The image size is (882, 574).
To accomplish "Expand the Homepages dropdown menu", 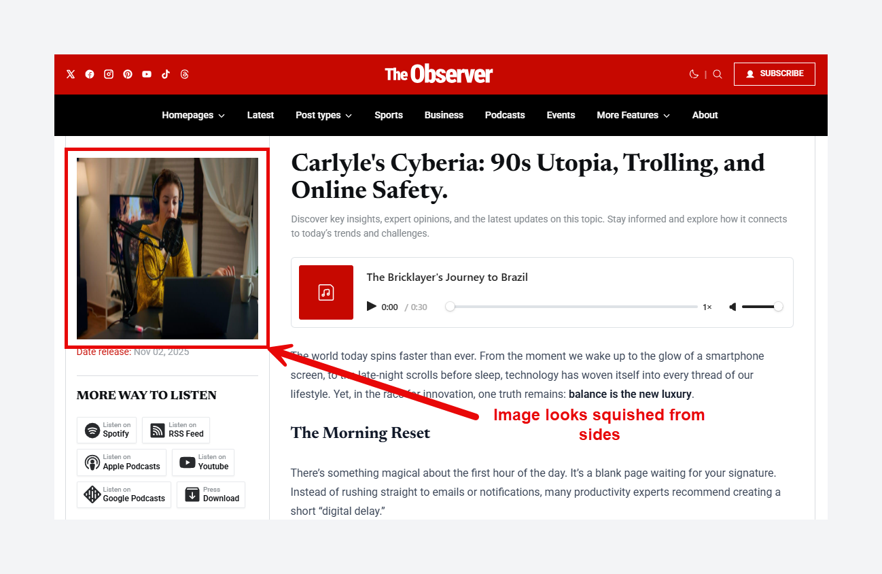I will tap(193, 116).
